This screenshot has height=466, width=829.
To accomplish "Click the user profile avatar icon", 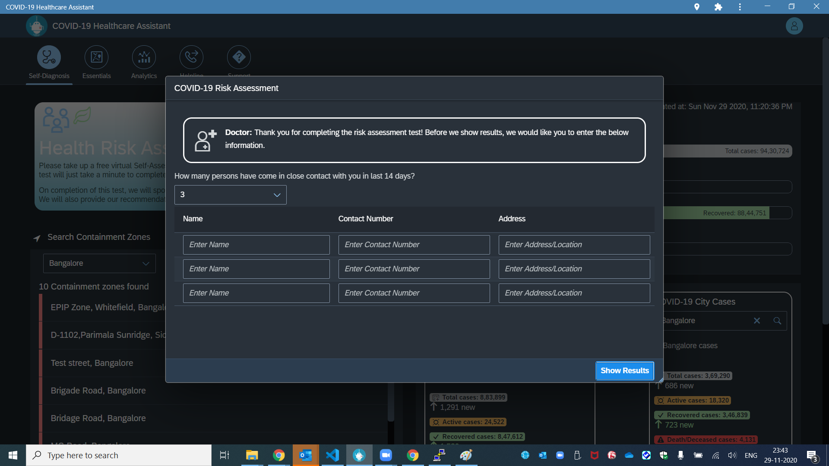I will (x=794, y=26).
